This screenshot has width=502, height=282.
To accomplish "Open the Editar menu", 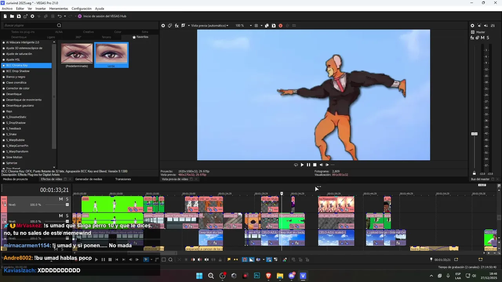I will pos(20,8).
